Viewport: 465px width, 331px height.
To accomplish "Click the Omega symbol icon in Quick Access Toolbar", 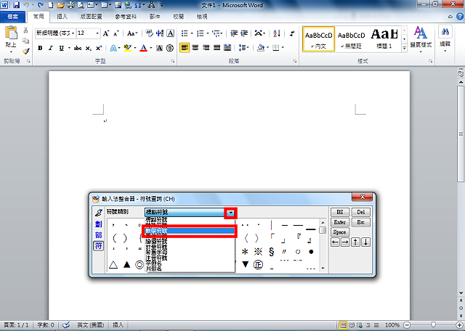I will click(x=137, y=5).
